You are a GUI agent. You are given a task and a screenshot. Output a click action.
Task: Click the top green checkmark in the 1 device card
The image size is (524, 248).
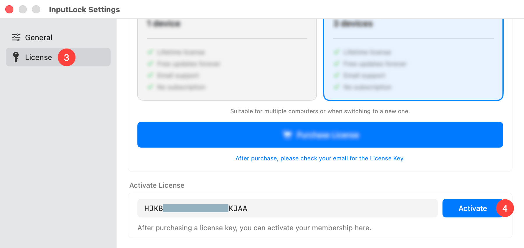pos(150,52)
